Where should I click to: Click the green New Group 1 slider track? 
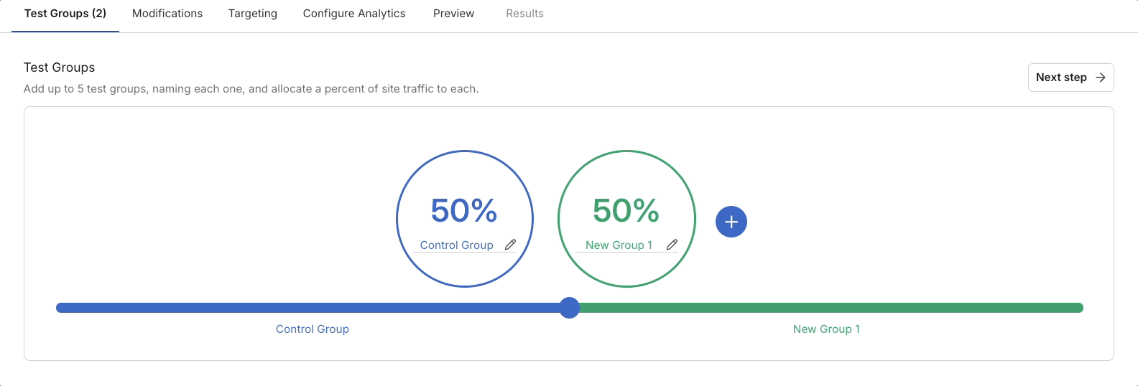click(826, 308)
